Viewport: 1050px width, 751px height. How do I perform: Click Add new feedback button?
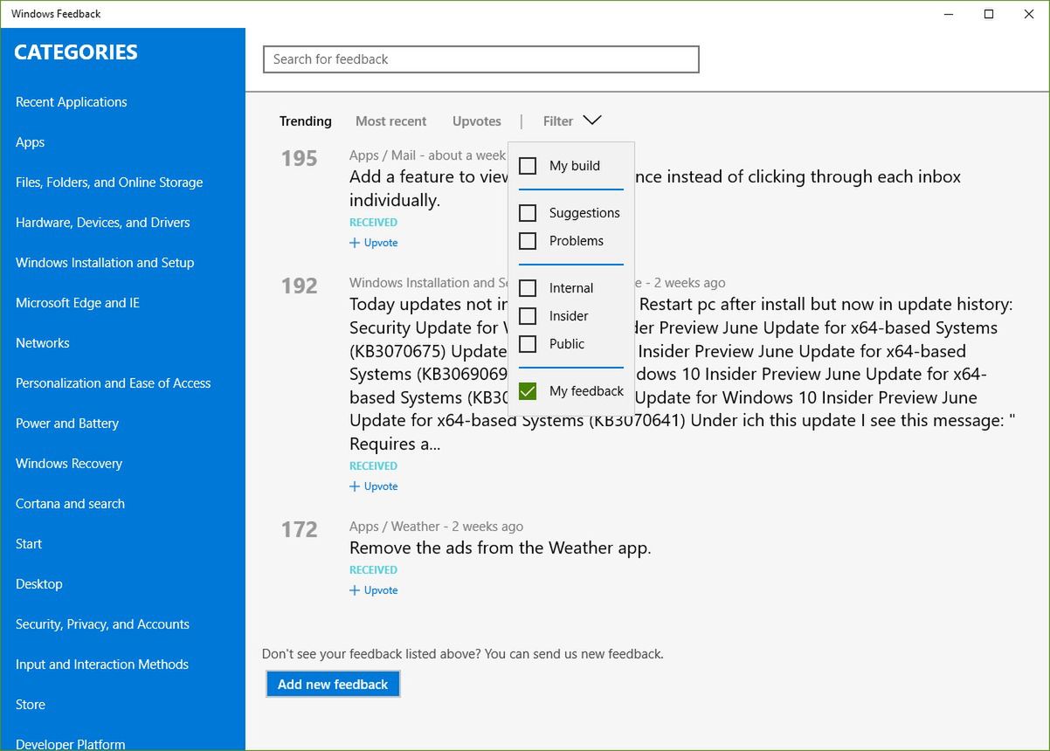333,685
